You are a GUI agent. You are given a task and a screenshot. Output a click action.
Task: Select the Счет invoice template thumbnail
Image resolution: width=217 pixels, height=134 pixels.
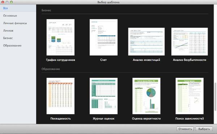tap(103, 37)
